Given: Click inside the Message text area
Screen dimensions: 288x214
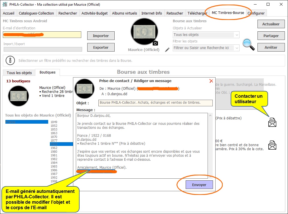Looking at the screenshot, I should pyautogui.click(x=142, y=146).
